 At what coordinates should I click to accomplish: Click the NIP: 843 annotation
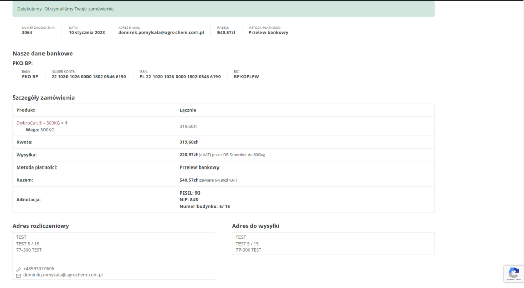(188, 199)
